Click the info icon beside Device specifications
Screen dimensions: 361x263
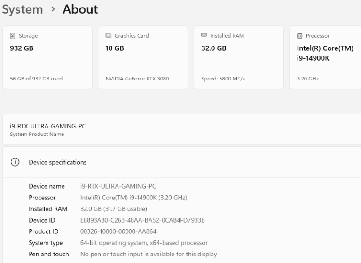(15, 162)
